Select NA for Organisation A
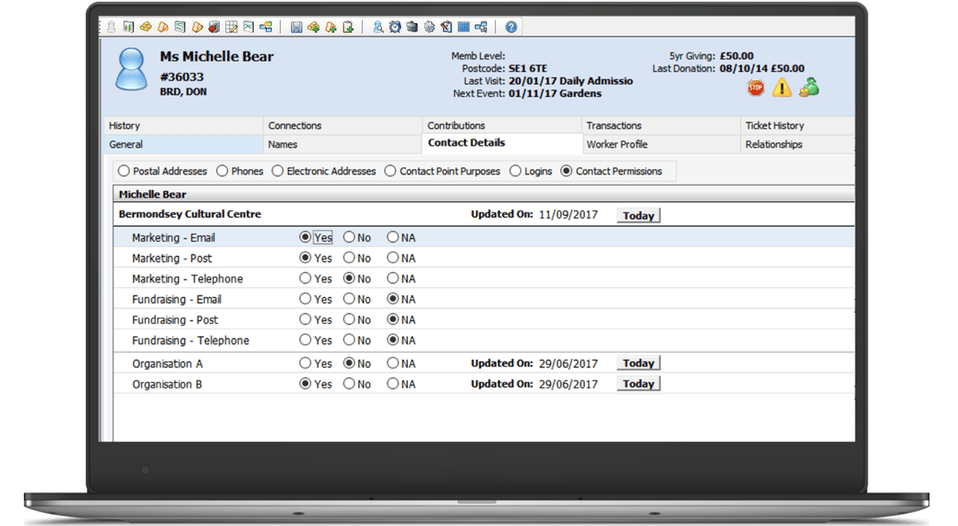 (392, 363)
